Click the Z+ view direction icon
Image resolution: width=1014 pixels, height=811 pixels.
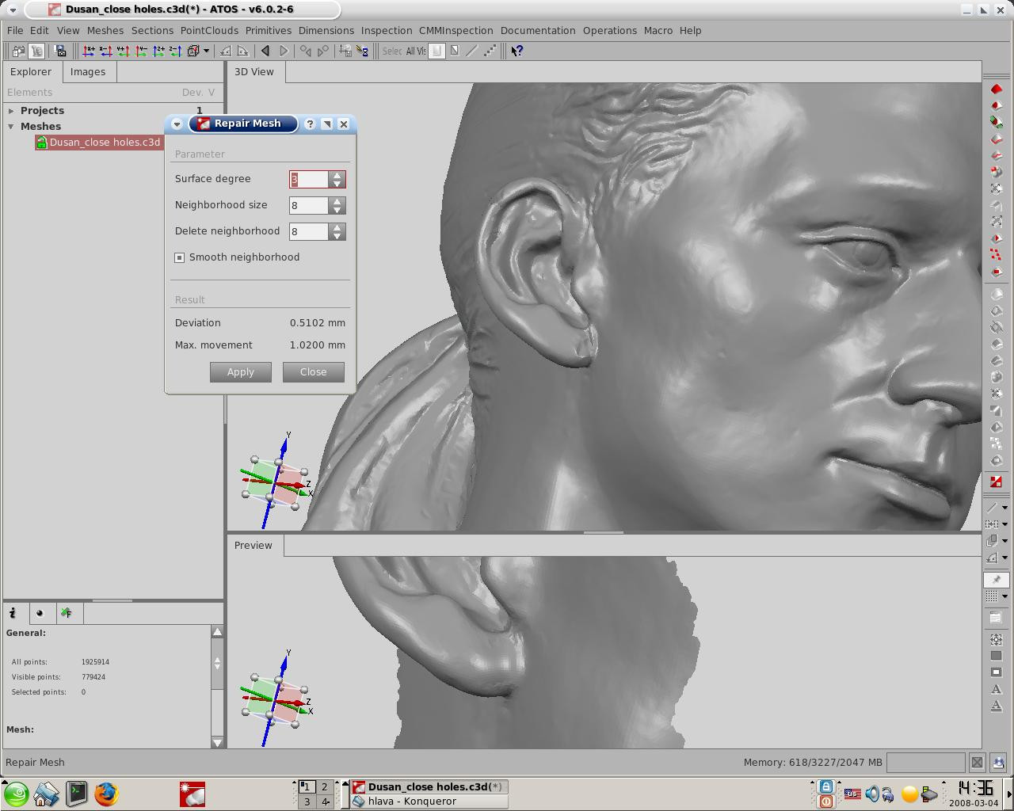click(x=158, y=51)
